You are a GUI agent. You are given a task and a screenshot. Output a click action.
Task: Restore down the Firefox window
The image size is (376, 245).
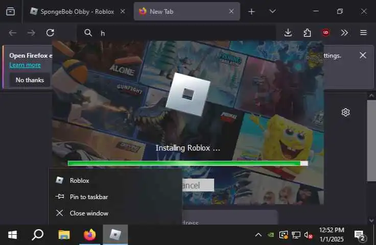(340, 11)
